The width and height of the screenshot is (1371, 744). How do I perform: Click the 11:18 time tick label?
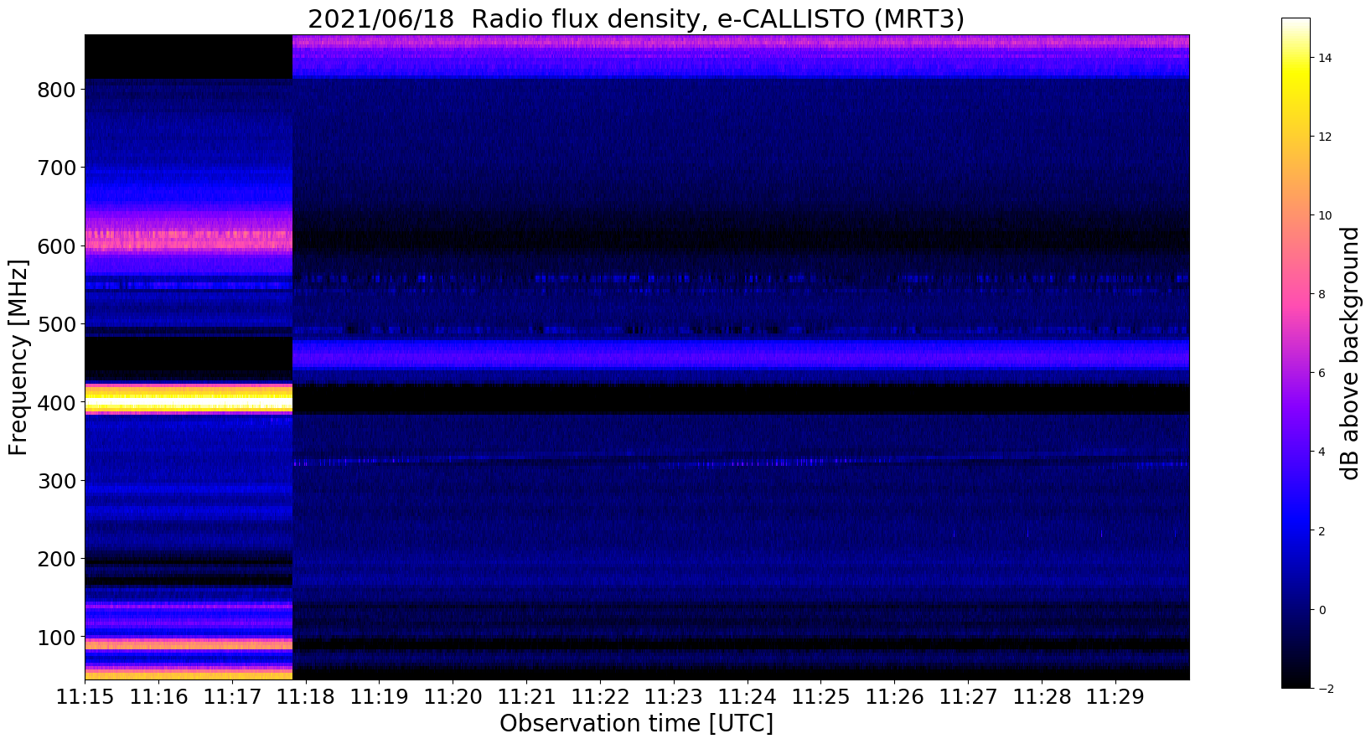[x=306, y=697]
